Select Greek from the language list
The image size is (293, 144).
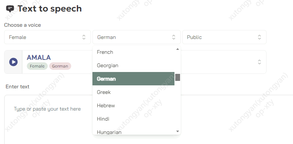coord(133,92)
